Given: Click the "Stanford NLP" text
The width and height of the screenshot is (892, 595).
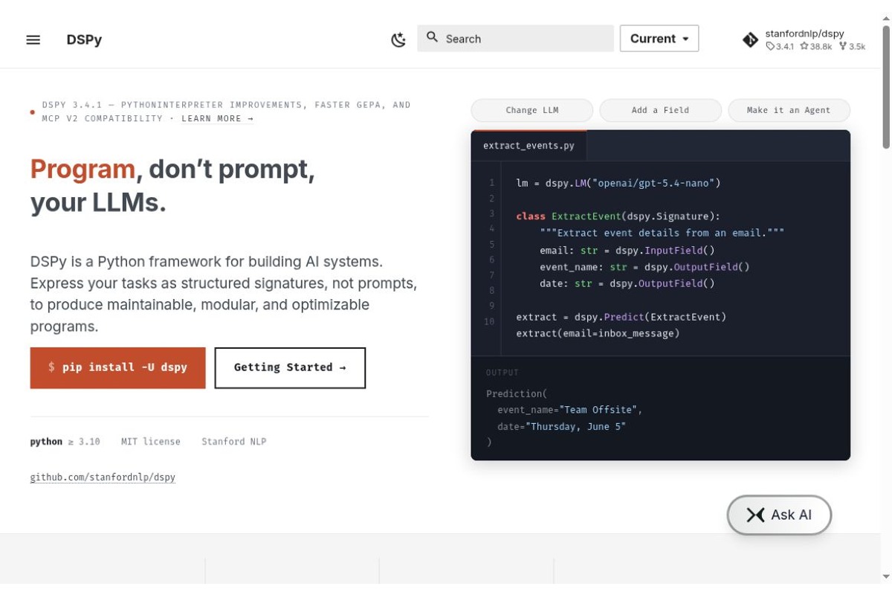Looking at the screenshot, I should pyautogui.click(x=234, y=441).
